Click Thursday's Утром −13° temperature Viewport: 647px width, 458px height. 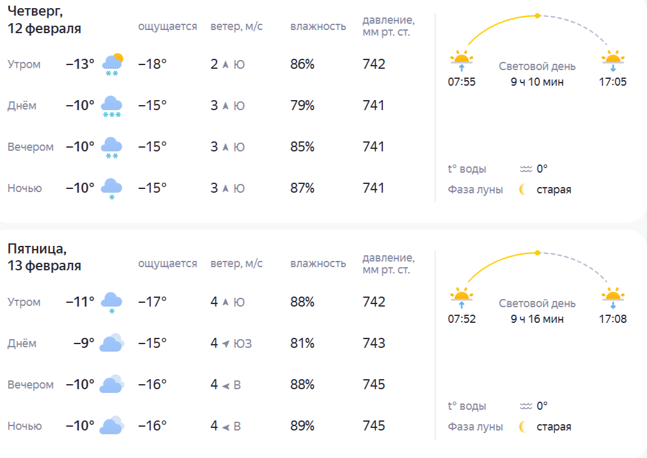[x=80, y=64]
